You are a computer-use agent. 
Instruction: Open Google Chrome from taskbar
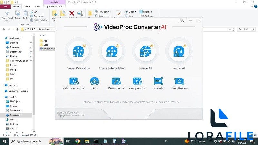pos(77,141)
